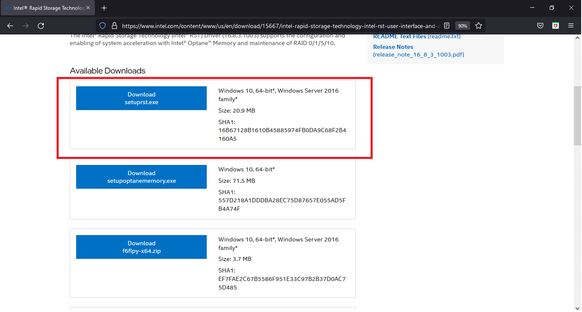Viewport: 582px width, 312px height.
Task: Go back to the previous page
Action: pos(10,26)
